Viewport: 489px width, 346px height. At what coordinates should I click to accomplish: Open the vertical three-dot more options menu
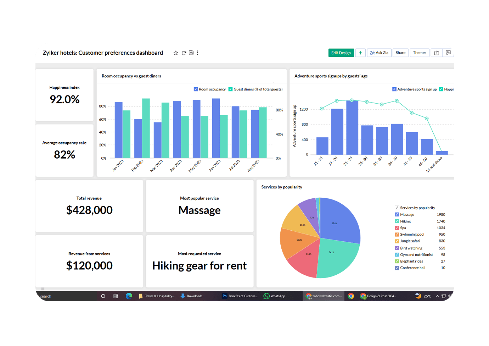198,53
